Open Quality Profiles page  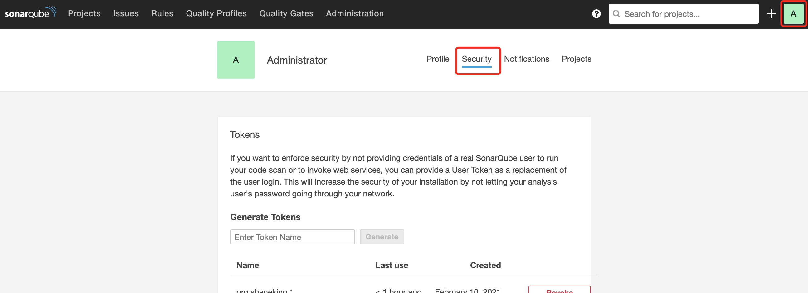tap(216, 13)
